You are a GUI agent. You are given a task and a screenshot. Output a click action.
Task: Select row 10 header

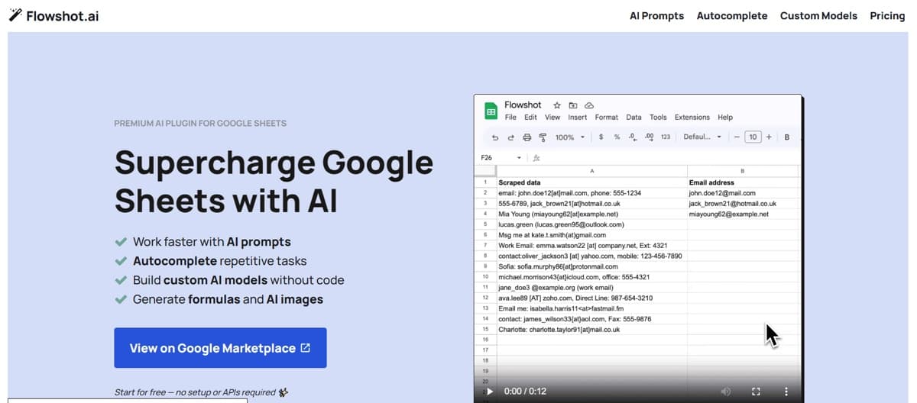485,277
